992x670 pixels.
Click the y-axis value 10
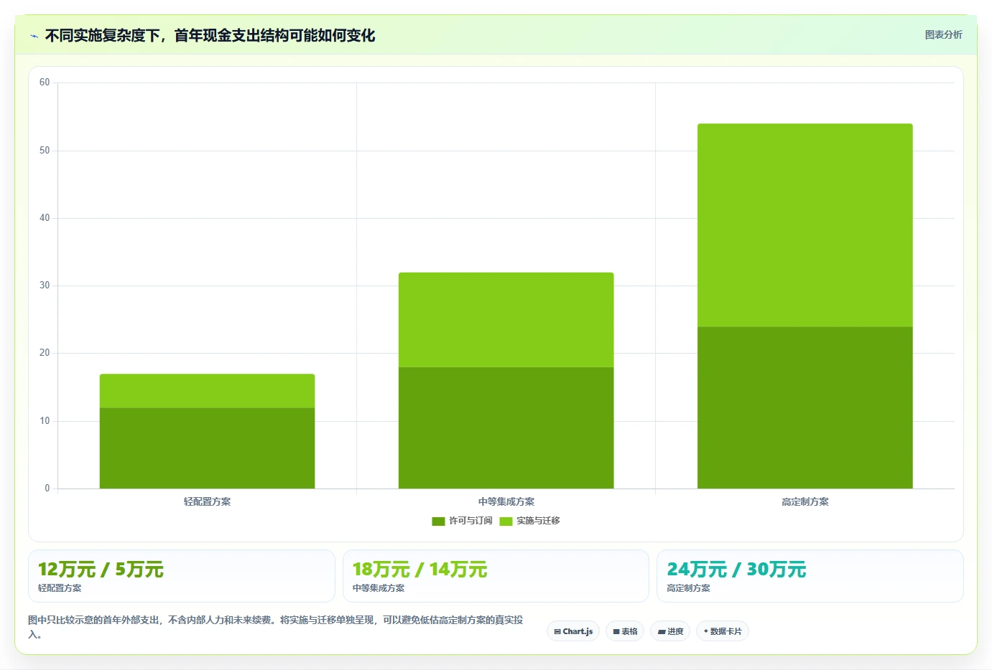(45, 421)
